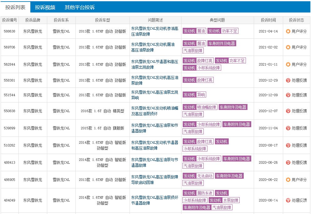311x214 pixels.
Task: Click user rating star icon for complaint 562844
Action: (x=288, y=64)
